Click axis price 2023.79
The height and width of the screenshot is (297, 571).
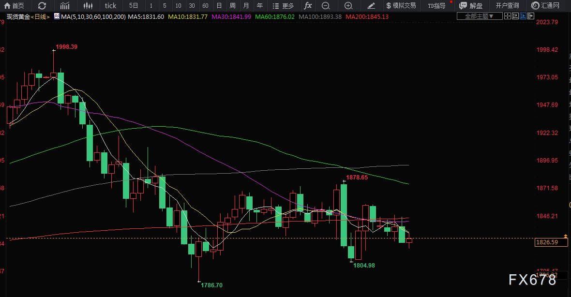547,22
